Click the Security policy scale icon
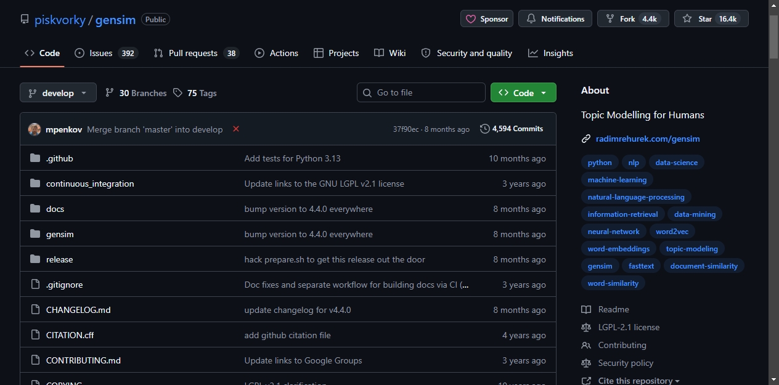The width and height of the screenshot is (779, 385). coord(586,363)
